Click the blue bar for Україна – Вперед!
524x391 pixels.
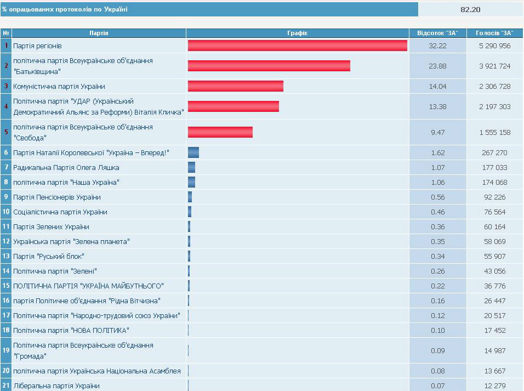[x=193, y=152]
